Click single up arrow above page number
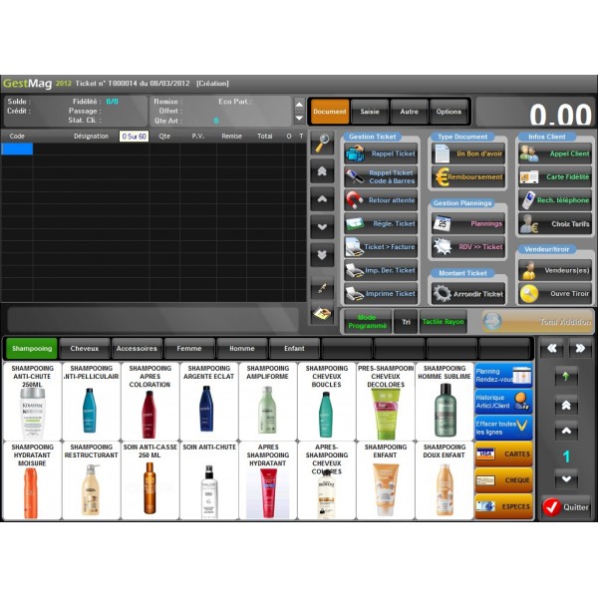The width and height of the screenshot is (598, 598). click(566, 431)
